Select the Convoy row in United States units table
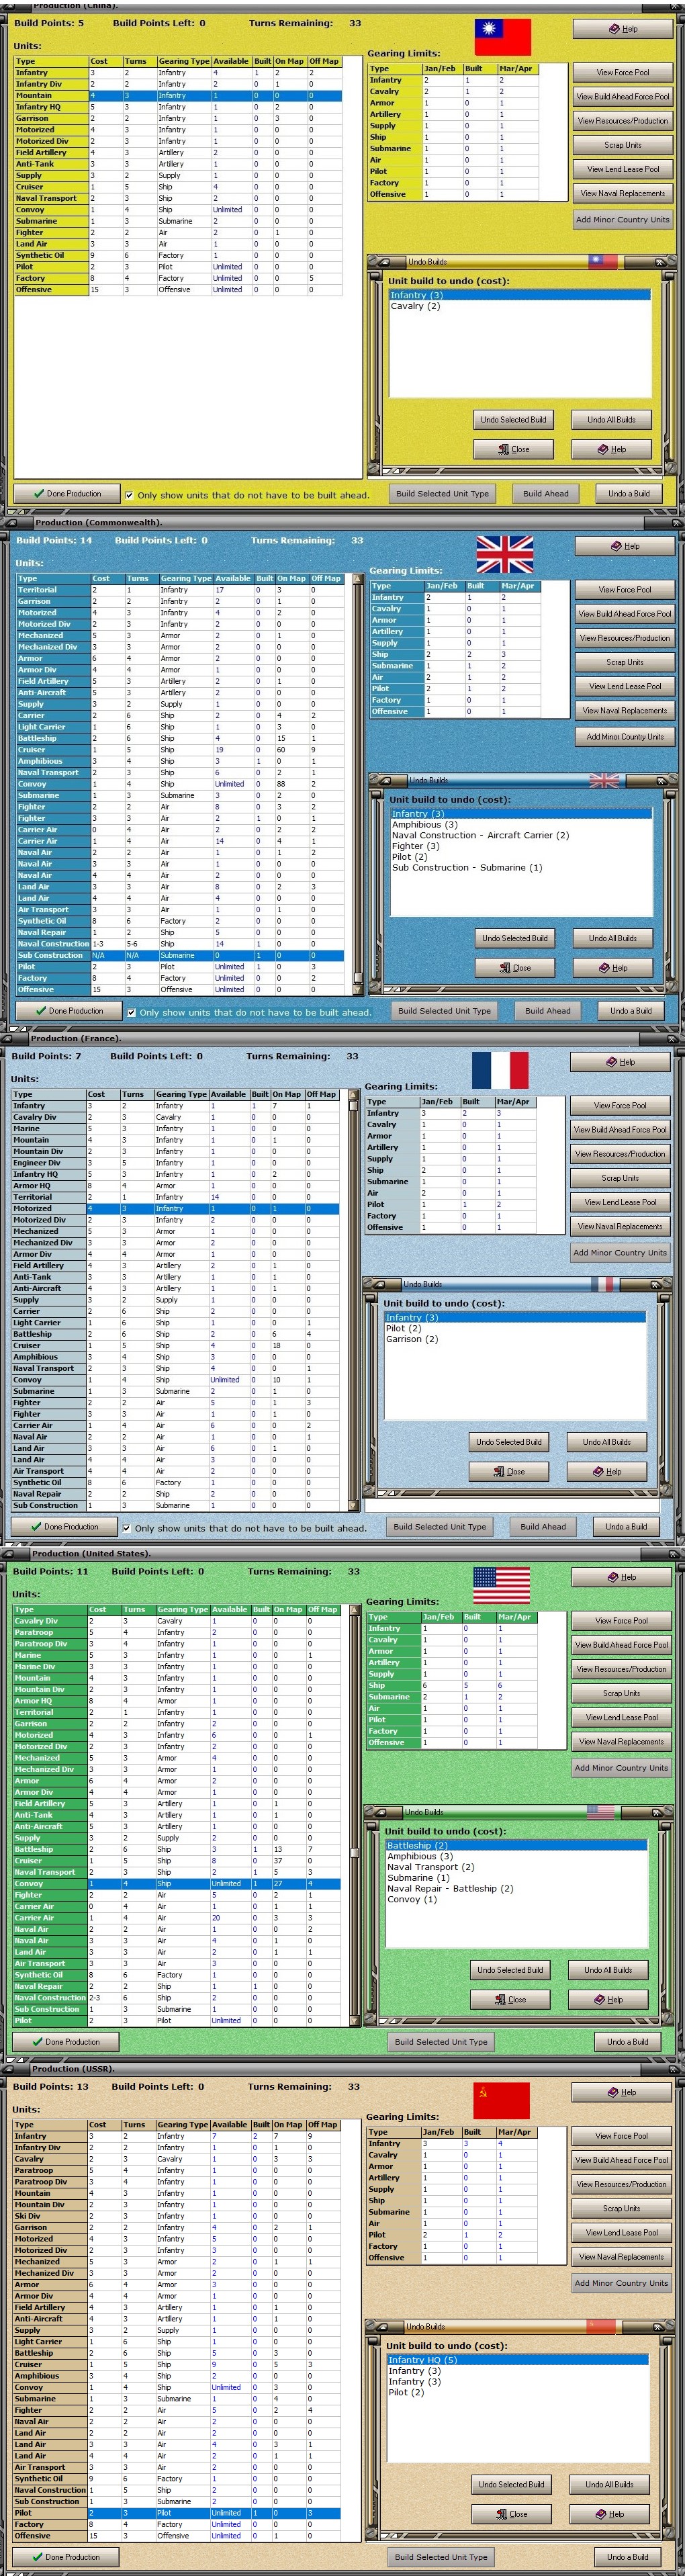The height and width of the screenshot is (2576, 685). click(176, 1884)
